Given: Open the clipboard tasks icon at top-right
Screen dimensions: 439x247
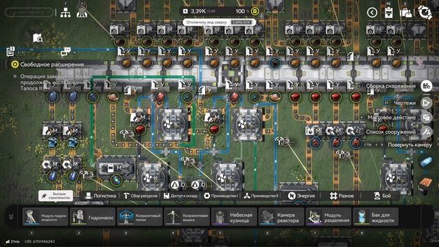Looking at the screenshot, I should click(x=389, y=12).
